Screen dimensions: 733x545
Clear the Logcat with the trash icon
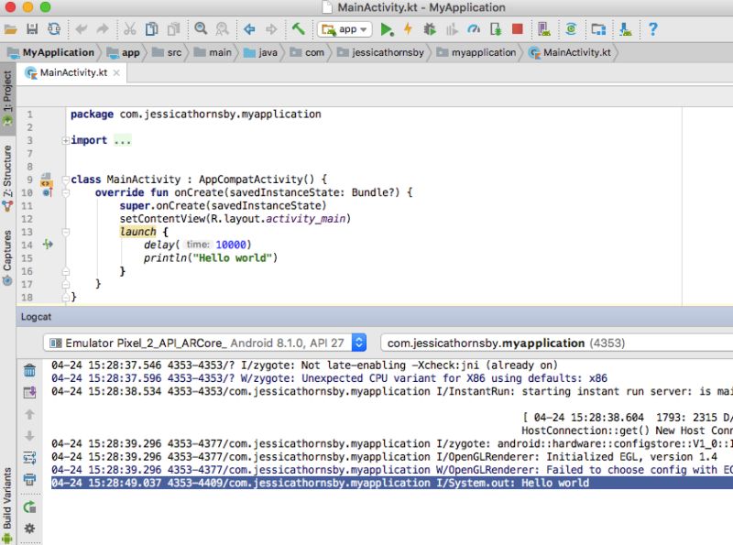[x=28, y=368]
